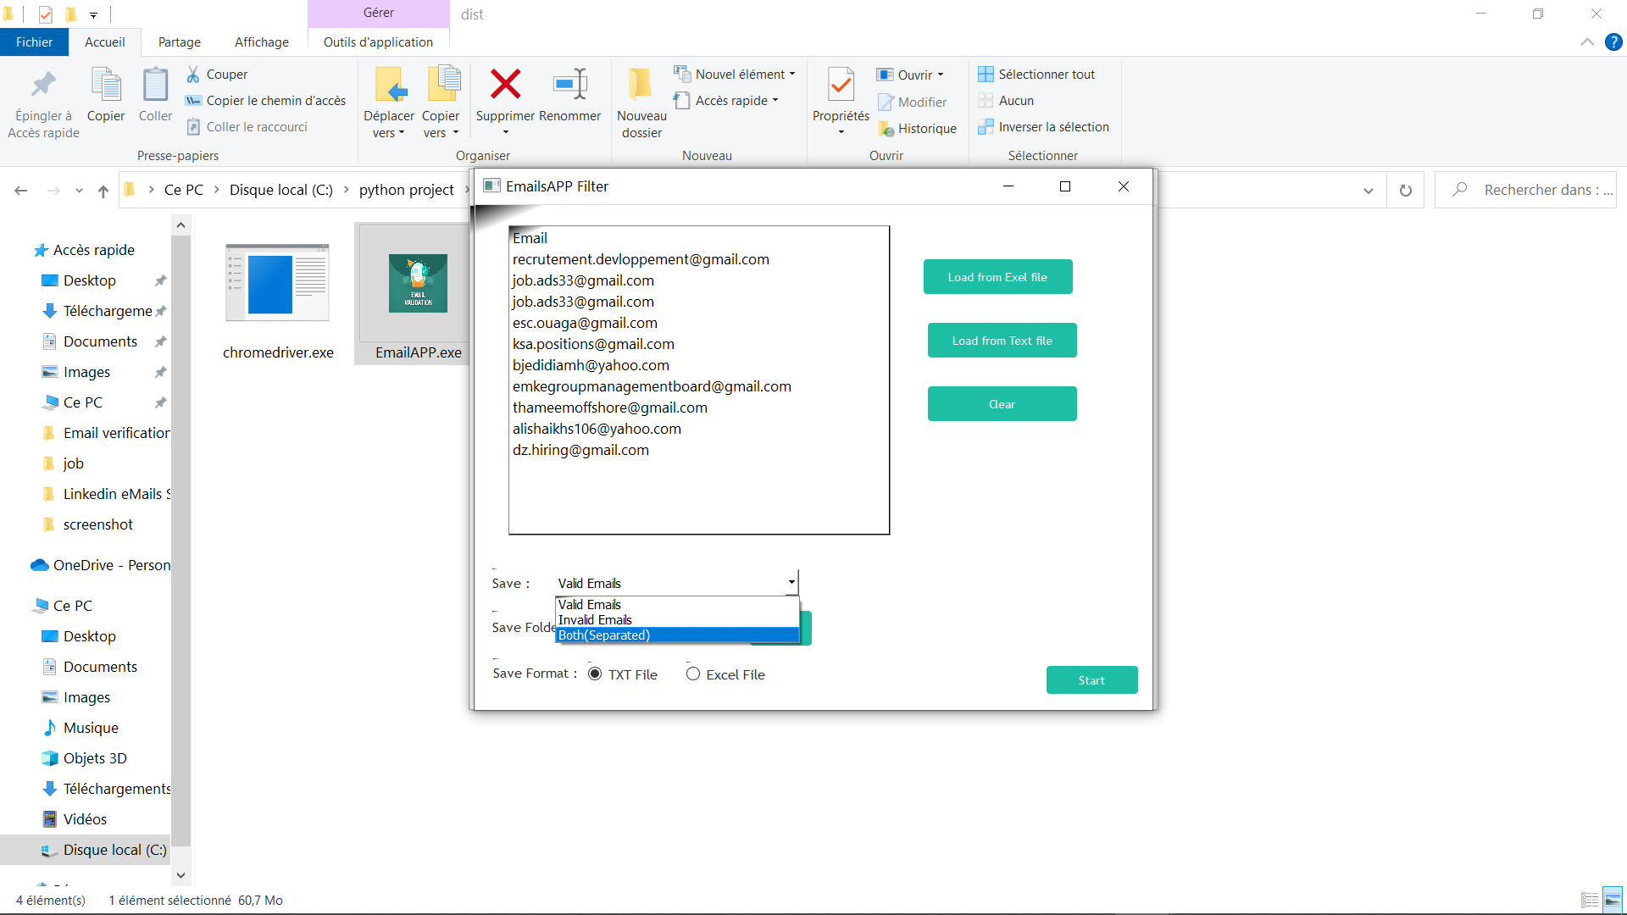1627x915 pixels.
Task: Open the Affichage ribbon tab
Action: click(x=261, y=42)
